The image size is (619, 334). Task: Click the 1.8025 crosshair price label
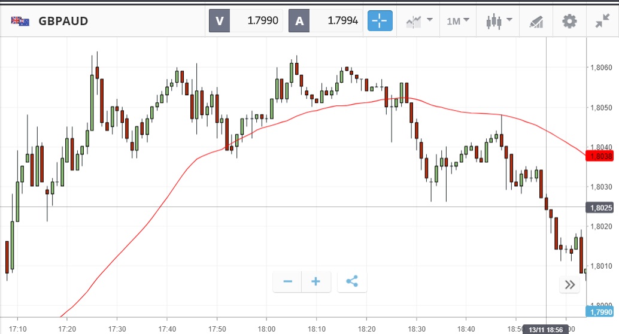pyautogui.click(x=600, y=208)
